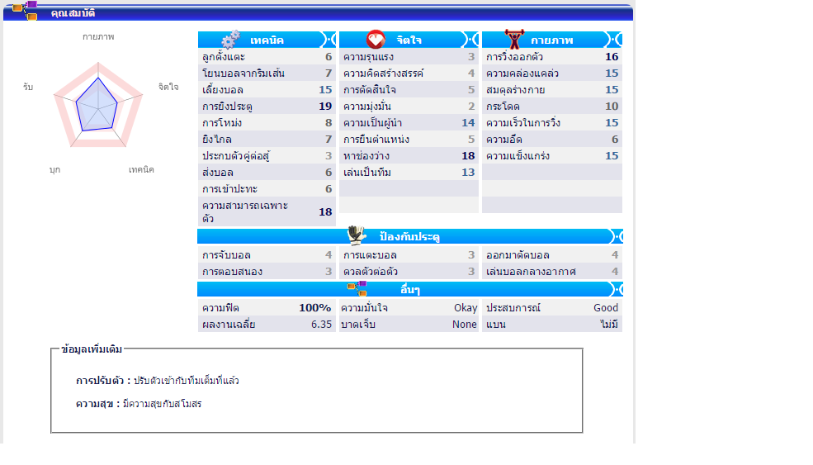Screen dimensions: 813x465
Task: Click the บาดเจ็บ None value
Action: (465, 325)
